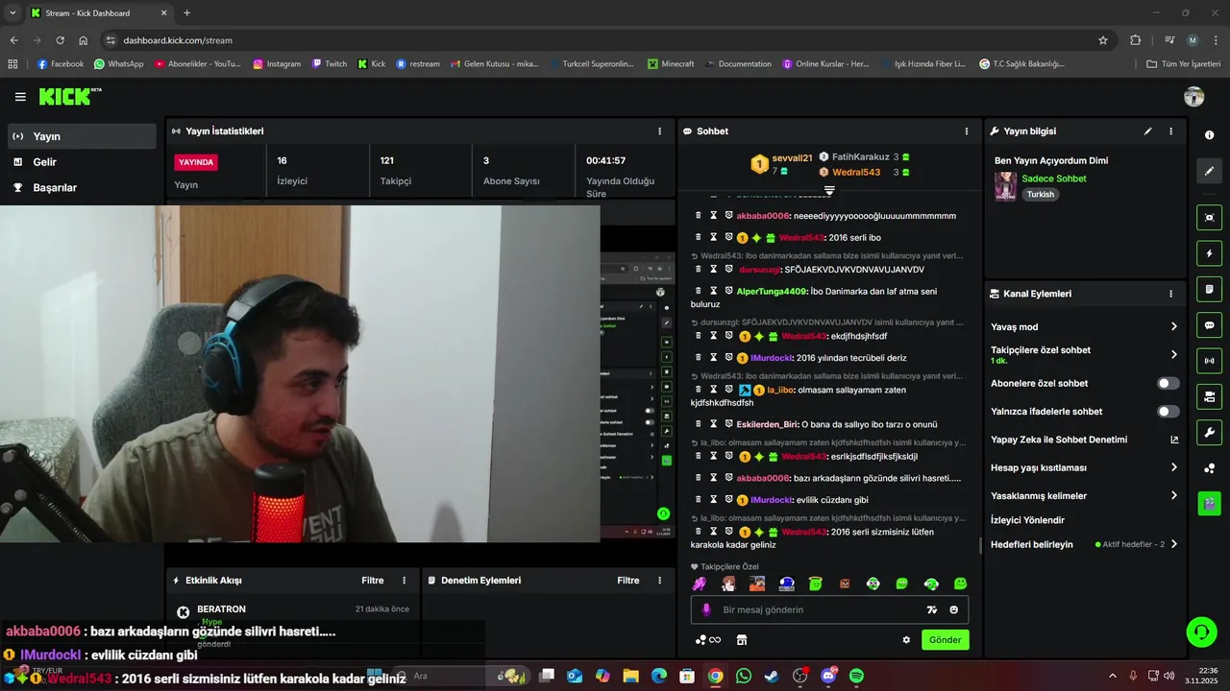The image size is (1230, 691).
Task: Open Yayın İstatistikleri three-dot menu
Action: [659, 131]
